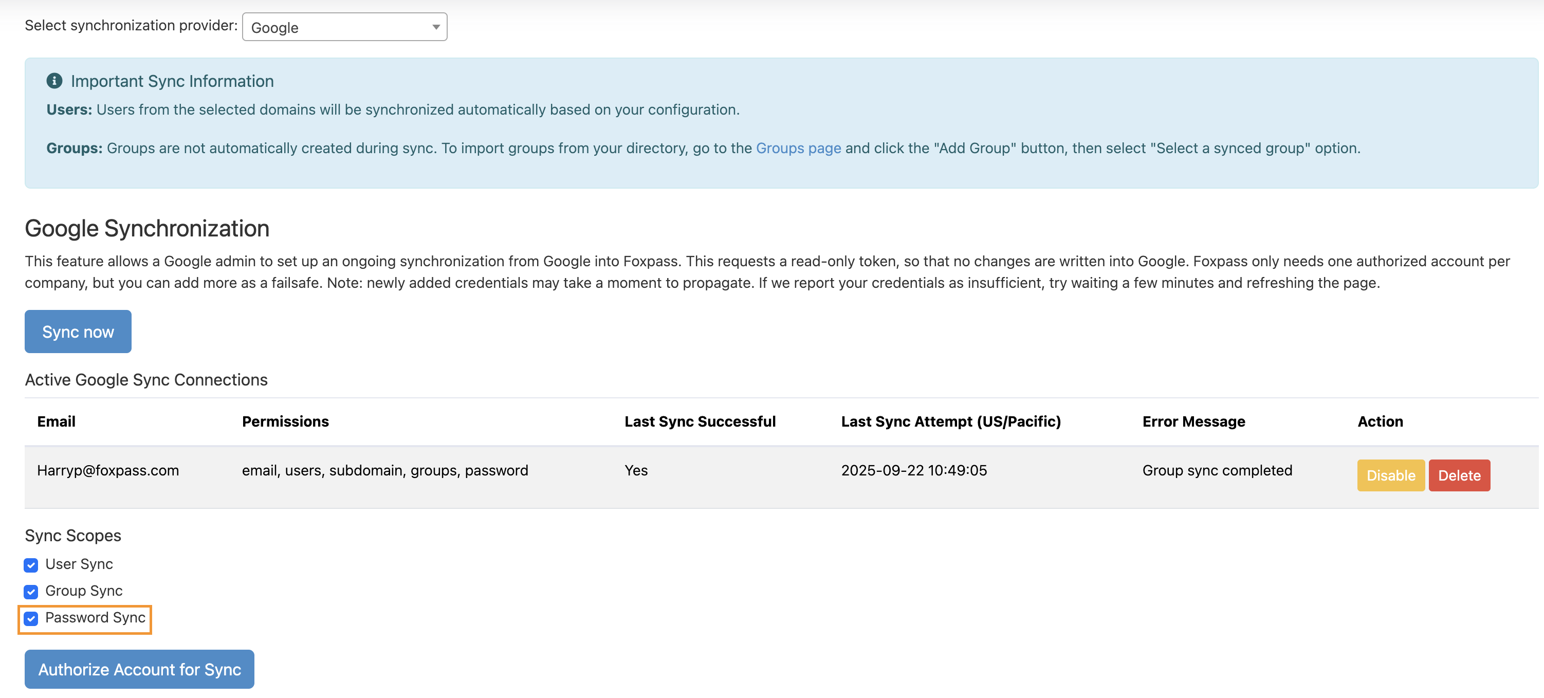Toggle the User Sync checkbox
Screen dimensions: 1544x698
(x=31, y=564)
